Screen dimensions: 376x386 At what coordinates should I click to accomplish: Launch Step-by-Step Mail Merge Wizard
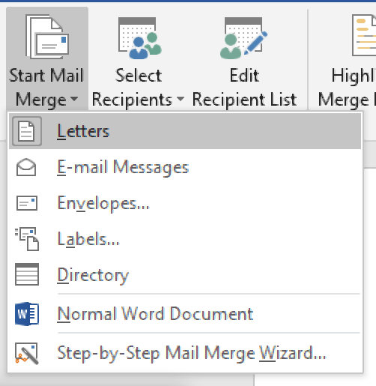click(185, 353)
